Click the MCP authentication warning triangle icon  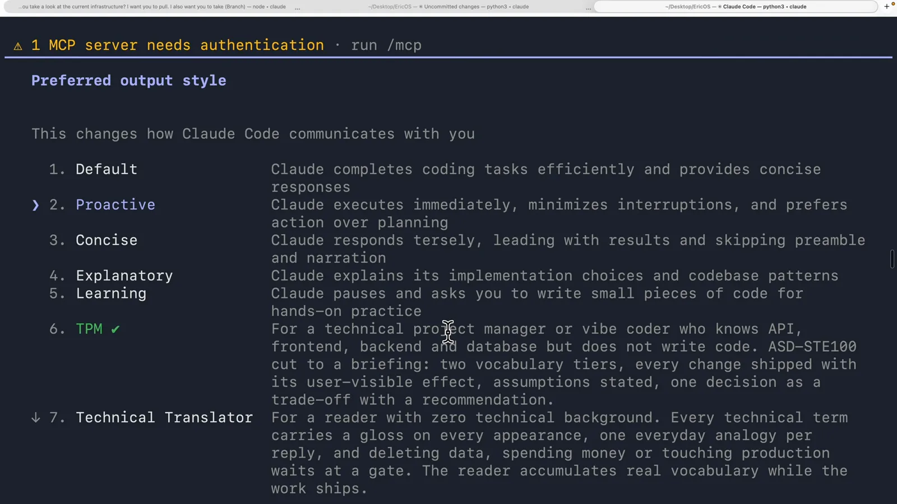pyautogui.click(x=18, y=46)
